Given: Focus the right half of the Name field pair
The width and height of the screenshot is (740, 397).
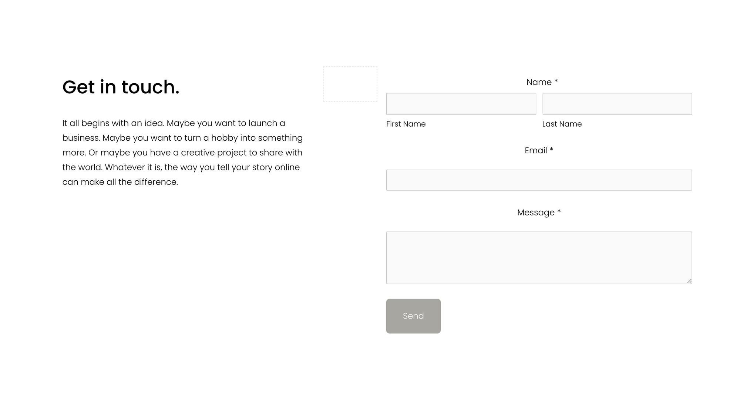Looking at the screenshot, I should click(x=617, y=104).
